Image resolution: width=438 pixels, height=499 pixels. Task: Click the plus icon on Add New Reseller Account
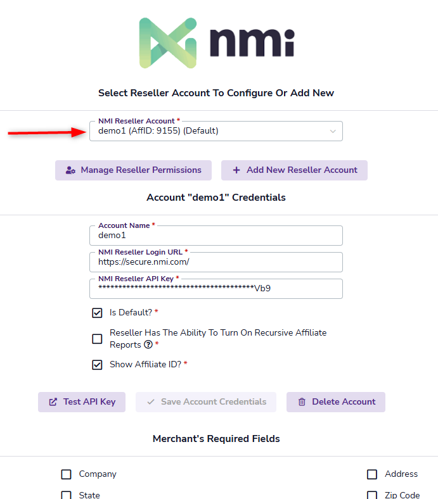click(x=236, y=170)
